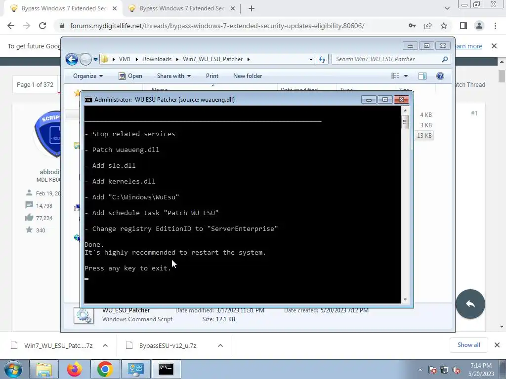Open Chrome password key icon

412,26
